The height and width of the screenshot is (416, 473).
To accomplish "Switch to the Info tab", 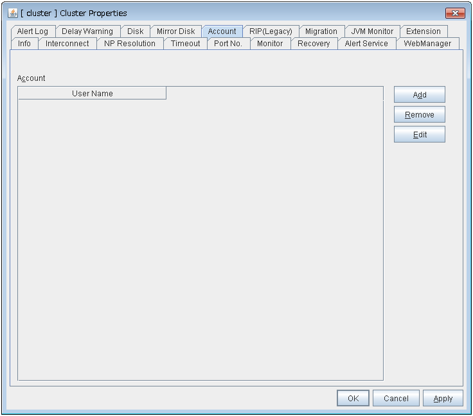I will point(24,44).
